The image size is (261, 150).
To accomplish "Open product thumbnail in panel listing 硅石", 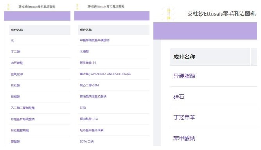I will pyautogui.click(x=169, y=14).
